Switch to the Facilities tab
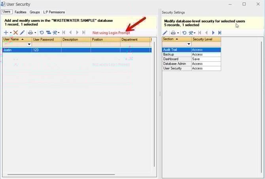This screenshot has width=265, height=179. click(x=20, y=12)
